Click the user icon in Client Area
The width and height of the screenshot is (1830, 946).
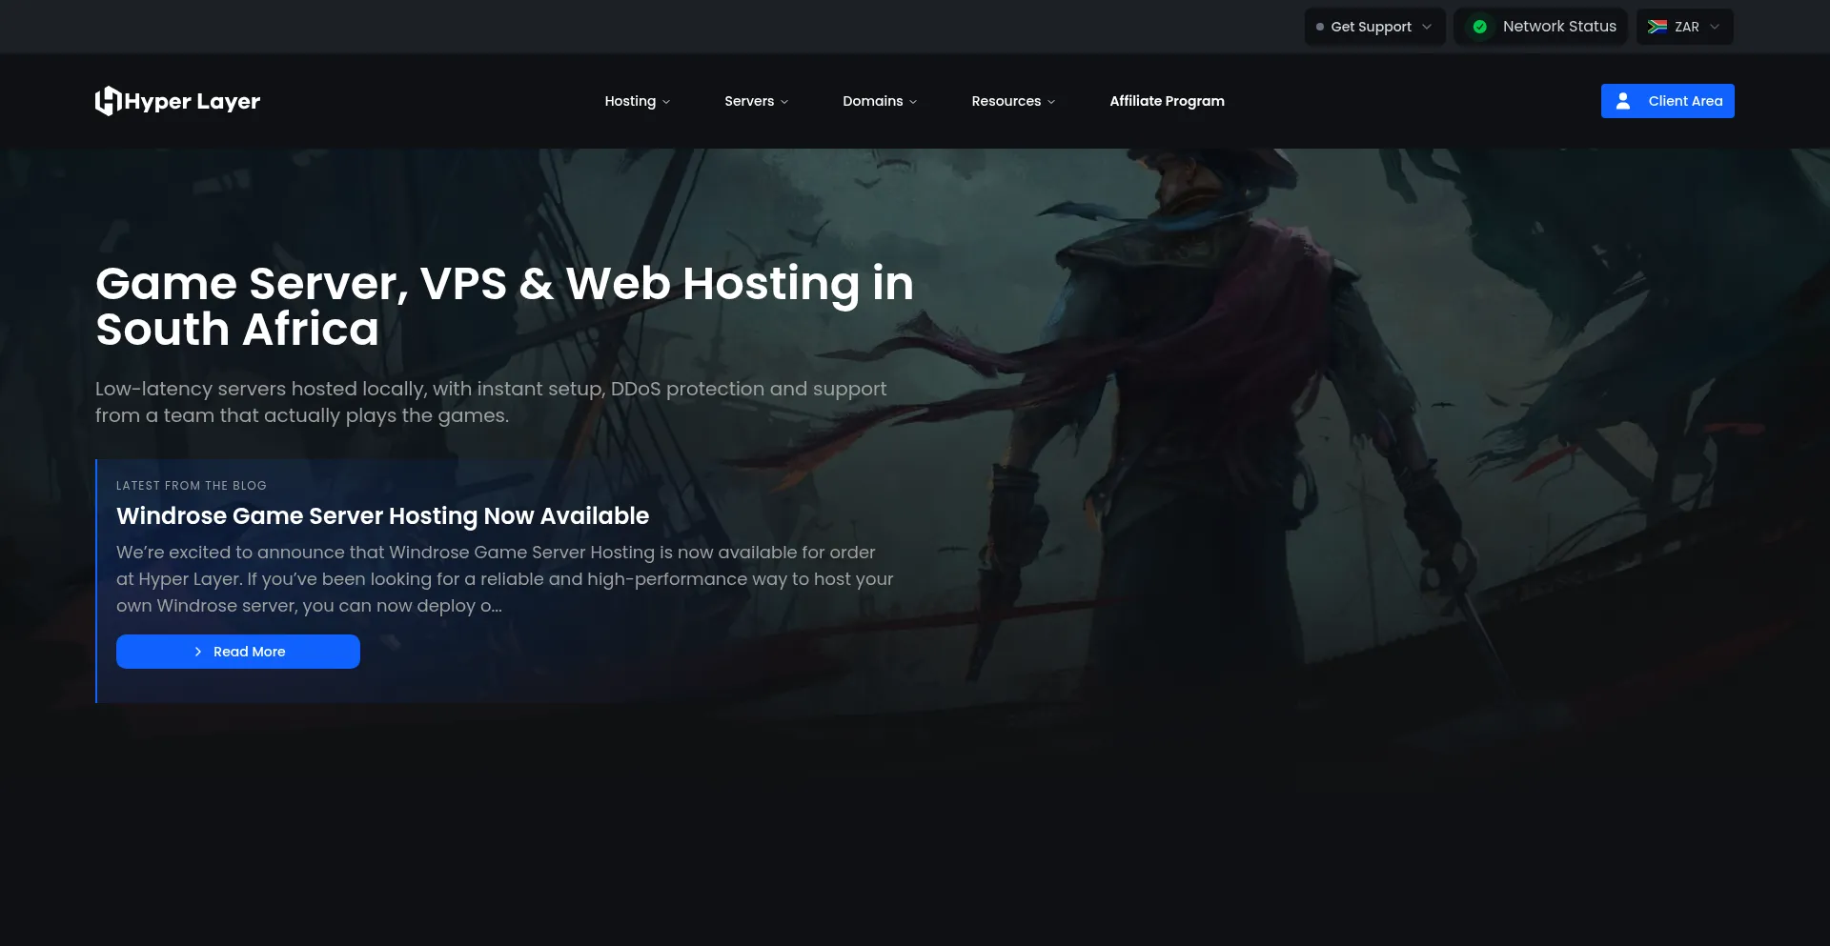click(x=1623, y=101)
